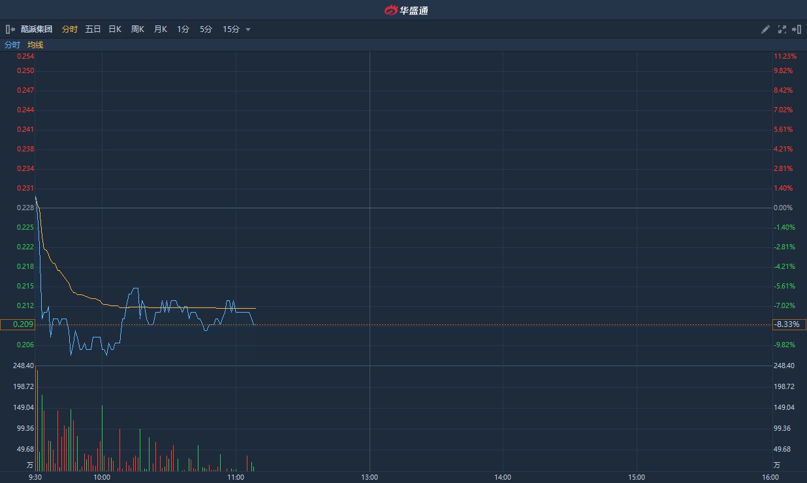Toggle the yellow 均线 average line legend

35,45
